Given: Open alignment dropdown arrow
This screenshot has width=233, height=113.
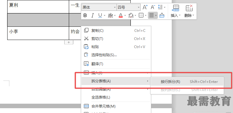Looking at the screenshot, I should 156,15.
